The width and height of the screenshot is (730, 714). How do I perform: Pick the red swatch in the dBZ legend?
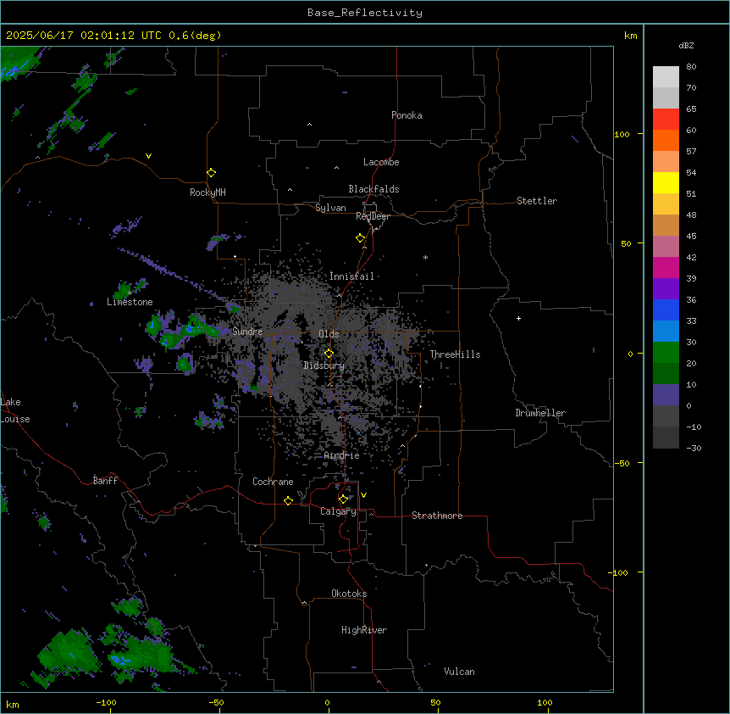pos(666,119)
